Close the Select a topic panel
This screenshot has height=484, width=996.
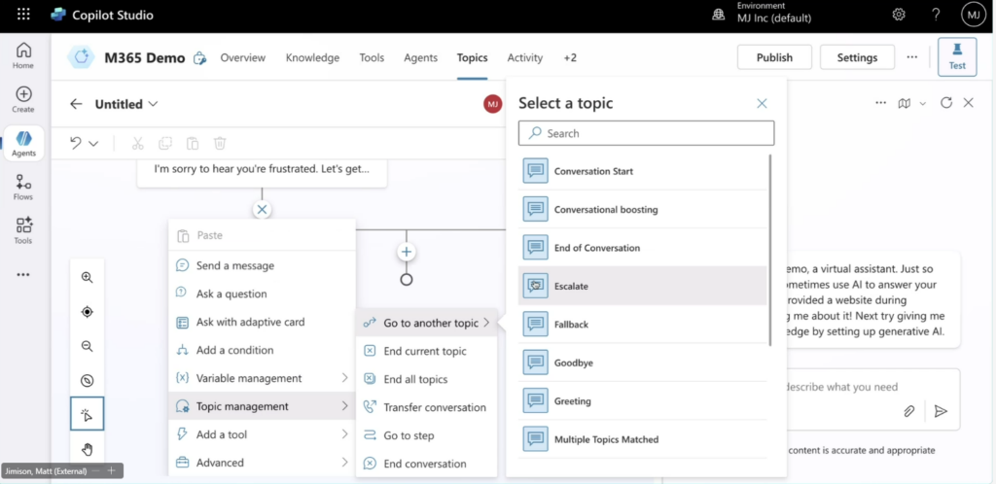(762, 103)
